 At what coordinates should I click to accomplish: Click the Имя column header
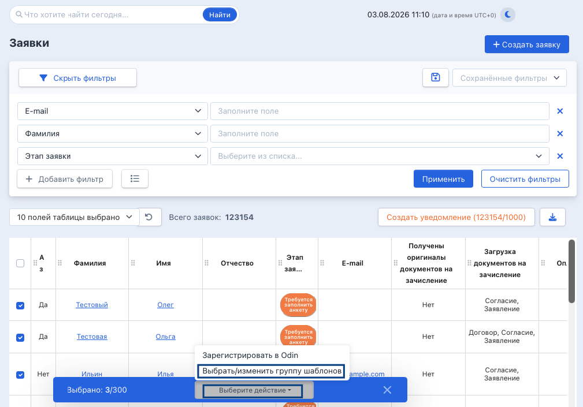(164, 263)
